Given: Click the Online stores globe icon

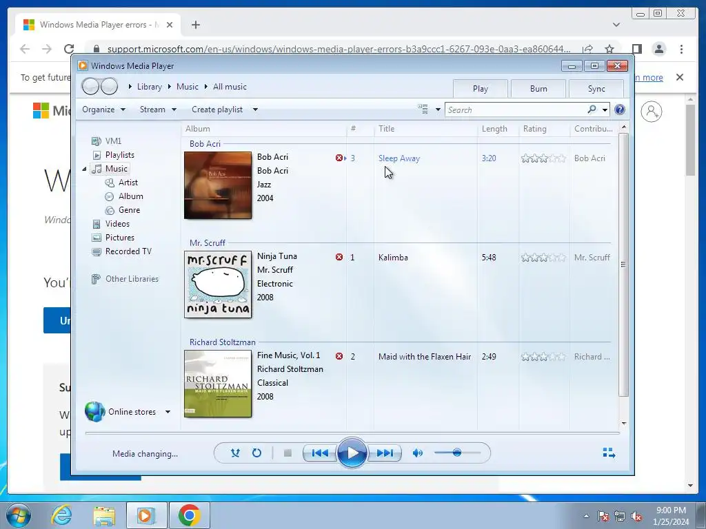Looking at the screenshot, I should click(x=94, y=412).
